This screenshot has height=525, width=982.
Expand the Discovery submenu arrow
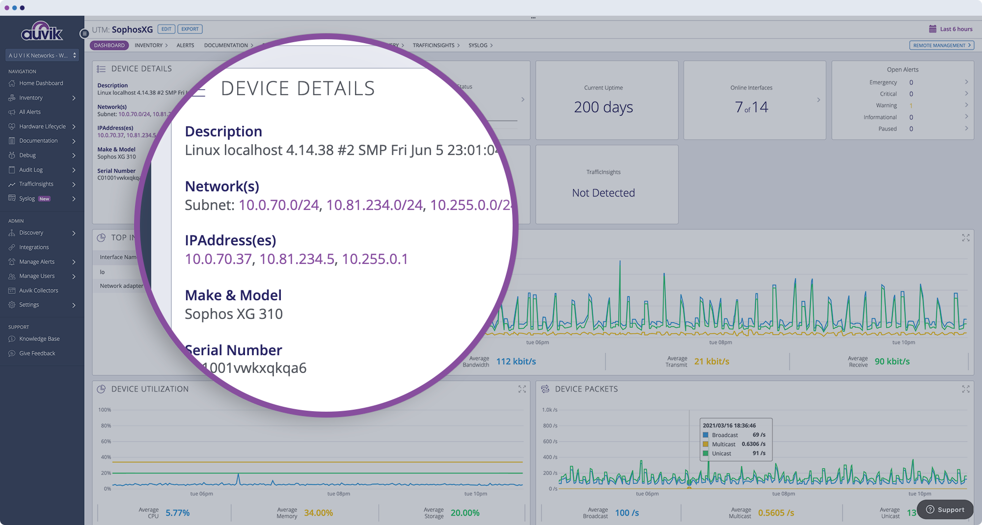pos(74,233)
